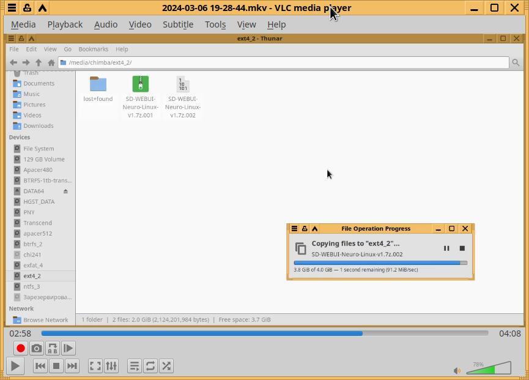The height and width of the screenshot is (380, 529).
Task: Open Videos in Thunar sidebar
Action: pos(32,115)
